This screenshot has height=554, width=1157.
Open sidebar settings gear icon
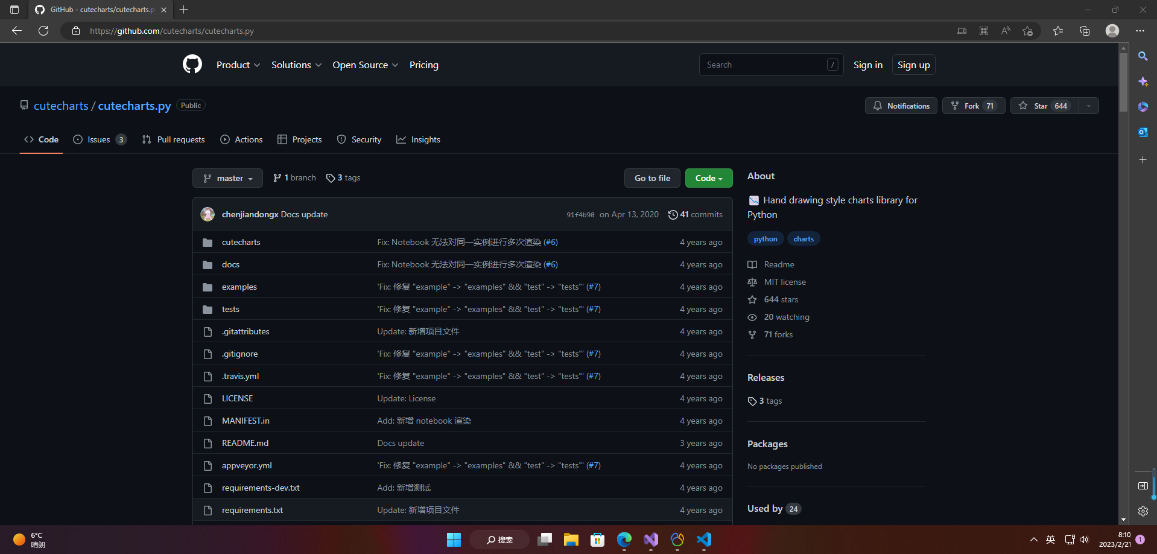1143,511
